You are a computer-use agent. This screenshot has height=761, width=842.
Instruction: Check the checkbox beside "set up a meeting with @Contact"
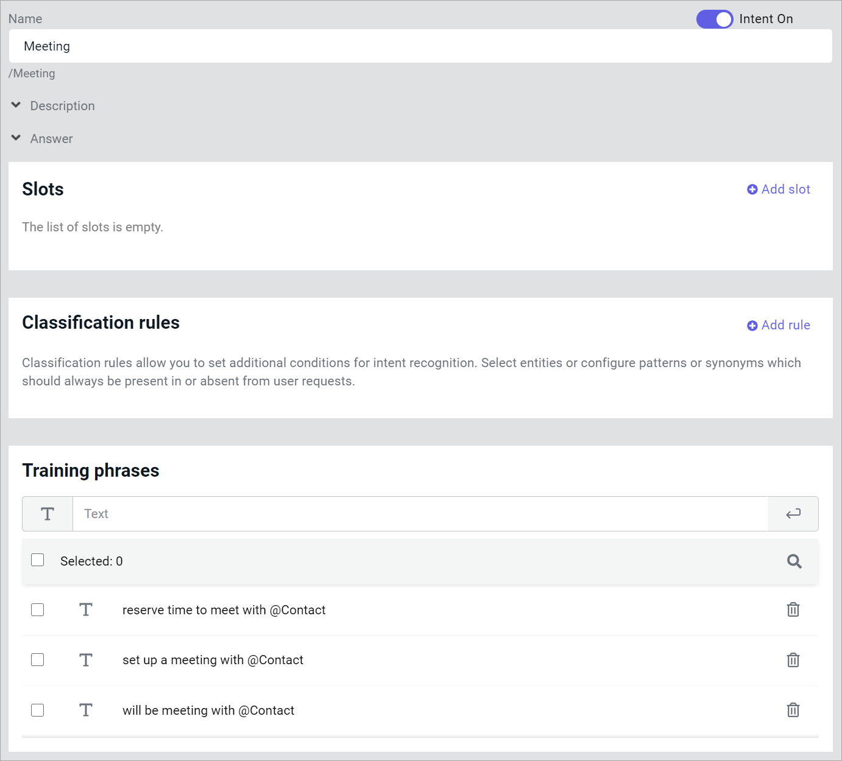click(x=37, y=660)
